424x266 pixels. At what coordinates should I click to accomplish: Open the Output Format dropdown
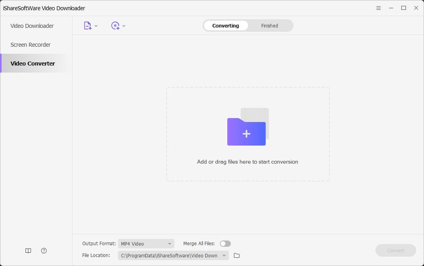(146, 243)
